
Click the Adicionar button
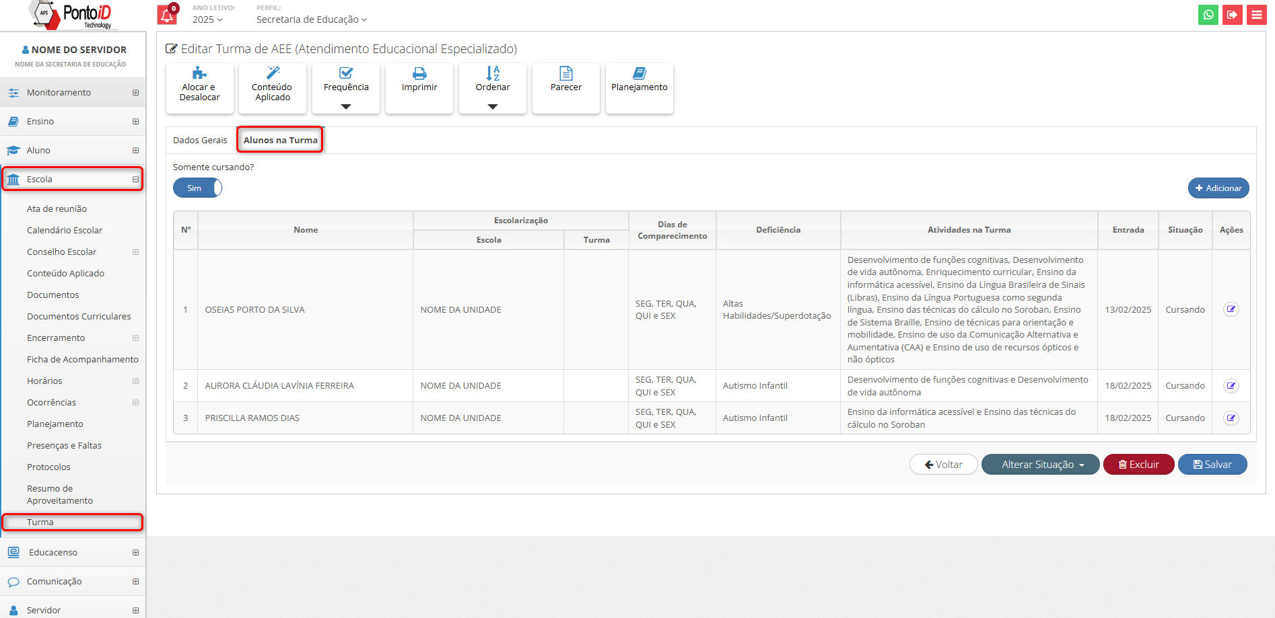point(1218,188)
